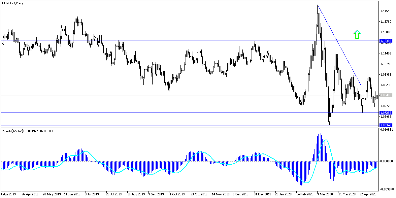Click the 22 Apr 2020 date label

tap(367, 194)
